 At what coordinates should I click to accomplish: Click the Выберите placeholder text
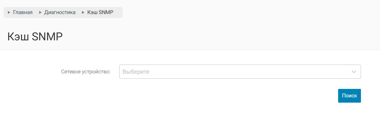coord(136,72)
